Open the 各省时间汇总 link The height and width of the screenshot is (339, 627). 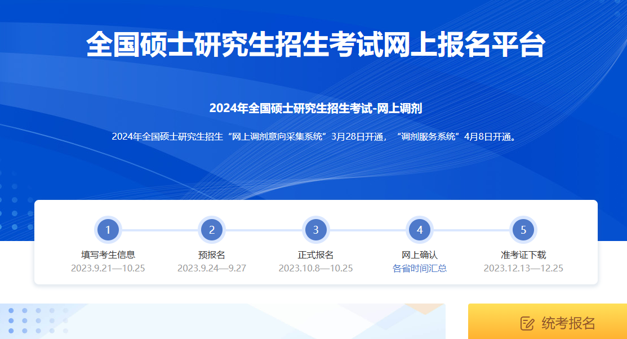[x=420, y=268]
